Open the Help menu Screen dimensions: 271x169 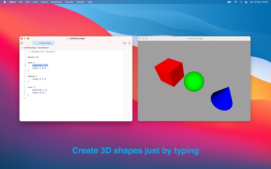[x=90, y=2]
